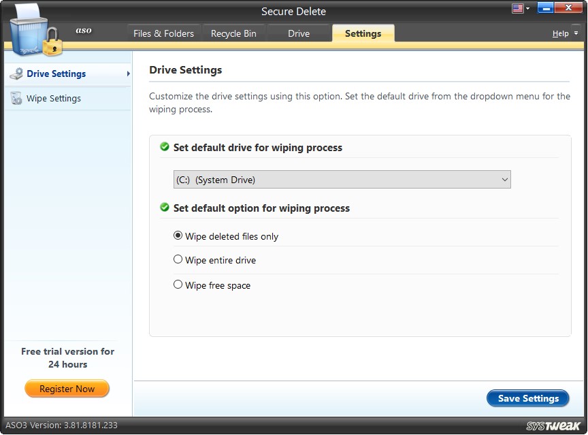Click the Drive Settings drive icon

pyautogui.click(x=15, y=74)
